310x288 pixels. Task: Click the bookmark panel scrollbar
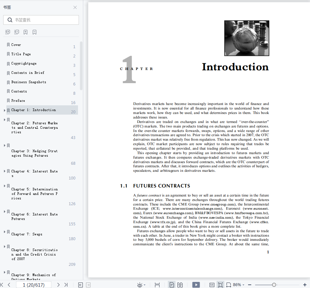coord(81,66)
